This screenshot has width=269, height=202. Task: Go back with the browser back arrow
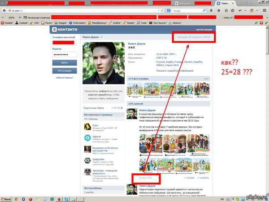tap(4, 11)
